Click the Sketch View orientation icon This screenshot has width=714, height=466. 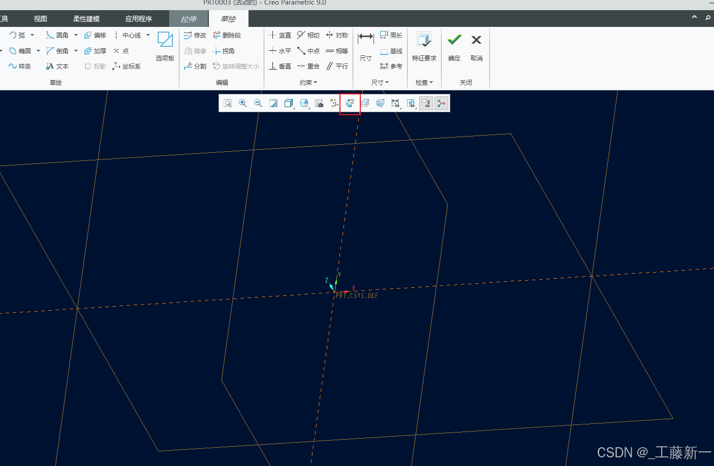pos(350,103)
